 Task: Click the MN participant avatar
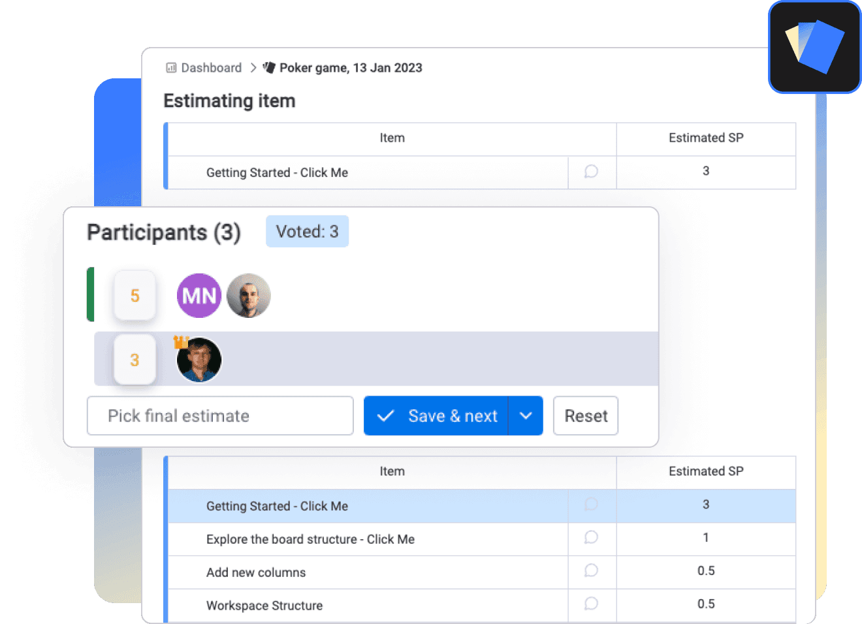[199, 296]
